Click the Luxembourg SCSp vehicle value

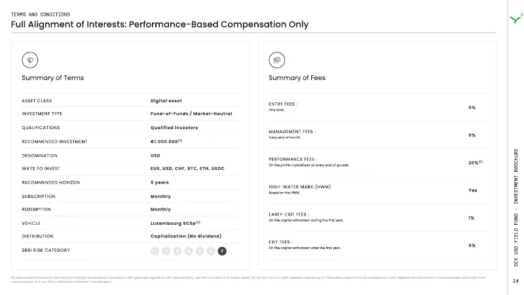point(175,223)
